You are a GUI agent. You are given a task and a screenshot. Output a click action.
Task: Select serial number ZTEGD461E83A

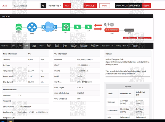click(x=25, y=106)
